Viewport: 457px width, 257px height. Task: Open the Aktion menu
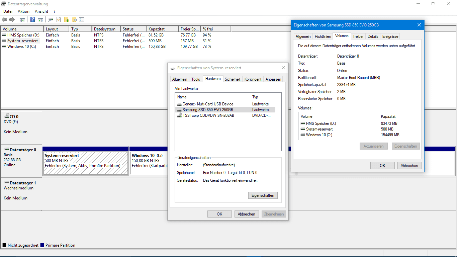point(23,11)
